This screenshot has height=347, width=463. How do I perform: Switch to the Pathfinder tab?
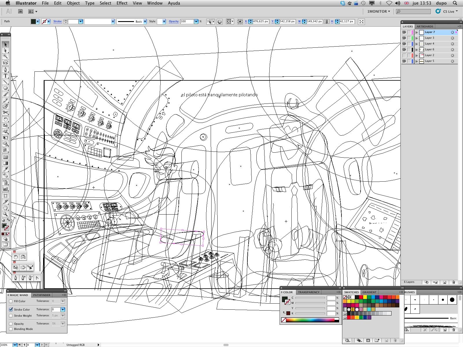click(42, 295)
